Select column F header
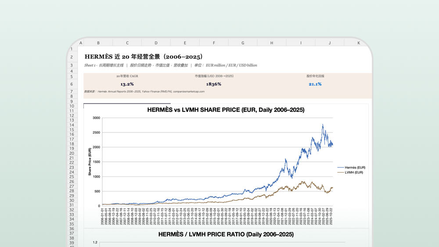Viewport: 439px width, 247px height. pos(214,43)
